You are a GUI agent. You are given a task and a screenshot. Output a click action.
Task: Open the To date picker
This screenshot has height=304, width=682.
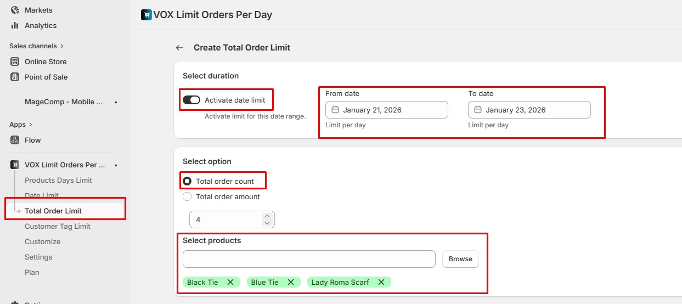tap(529, 110)
